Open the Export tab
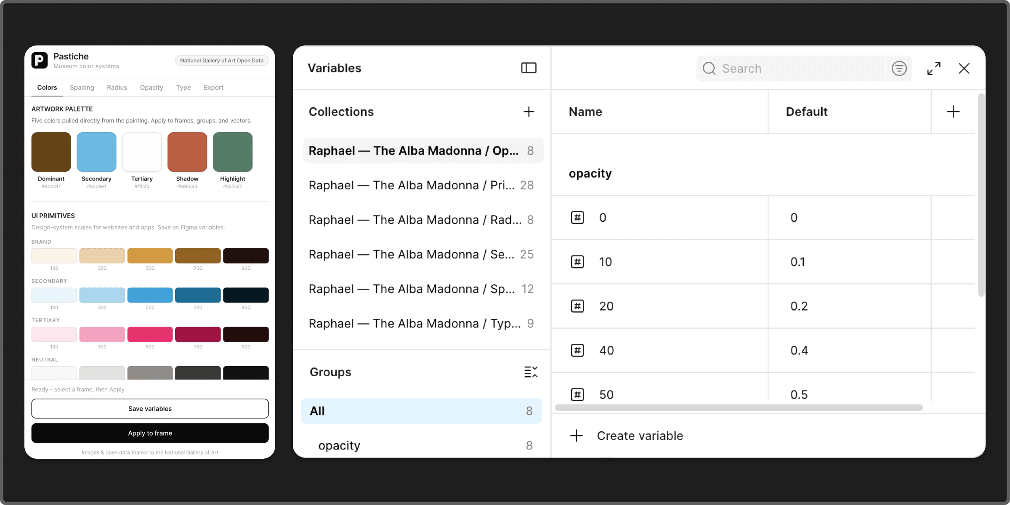Image resolution: width=1010 pixels, height=505 pixels. point(213,88)
